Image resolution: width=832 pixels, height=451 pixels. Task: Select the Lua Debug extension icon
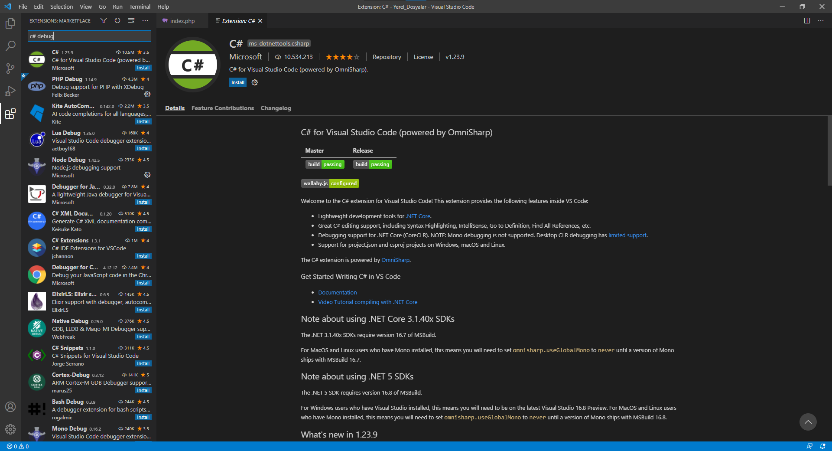tap(37, 140)
